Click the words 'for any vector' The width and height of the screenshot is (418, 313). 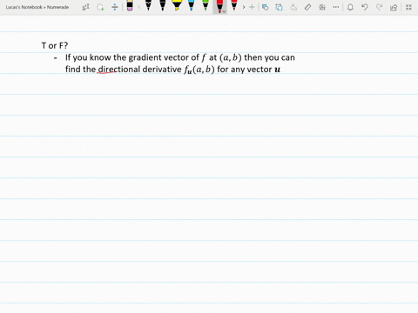click(x=245, y=70)
